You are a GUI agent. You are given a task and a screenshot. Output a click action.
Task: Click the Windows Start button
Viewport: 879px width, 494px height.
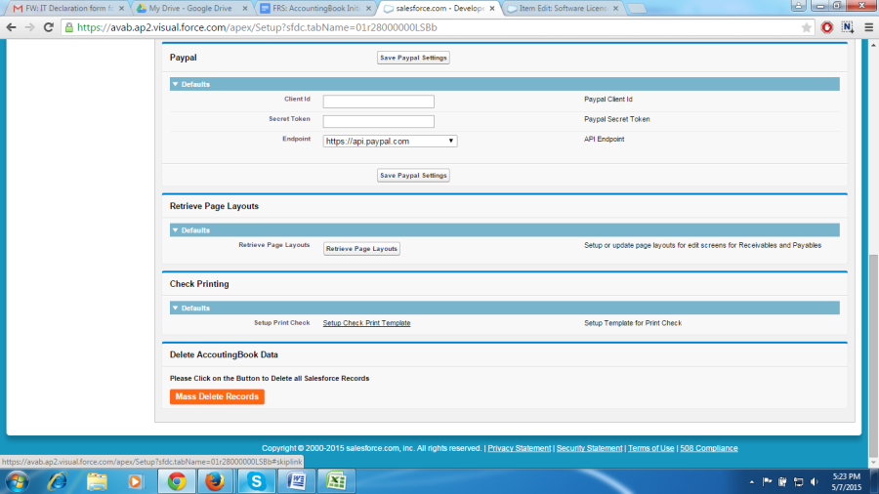[19, 480]
